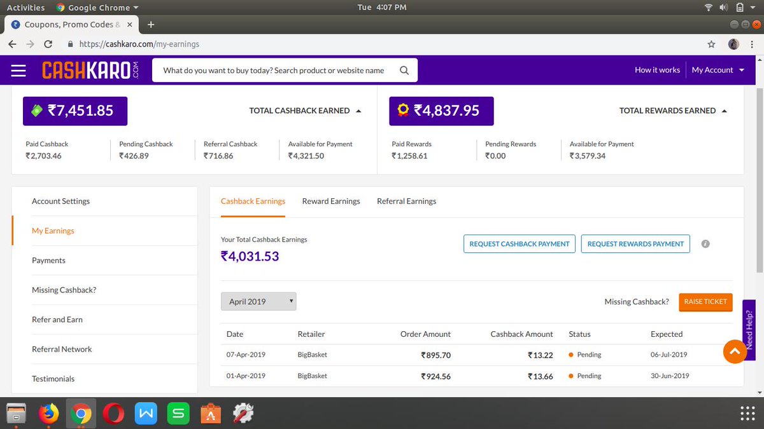Open the Firefox icon in the dock
The width and height of the screenshot is (764, 429).
click(x=48, y=413)
